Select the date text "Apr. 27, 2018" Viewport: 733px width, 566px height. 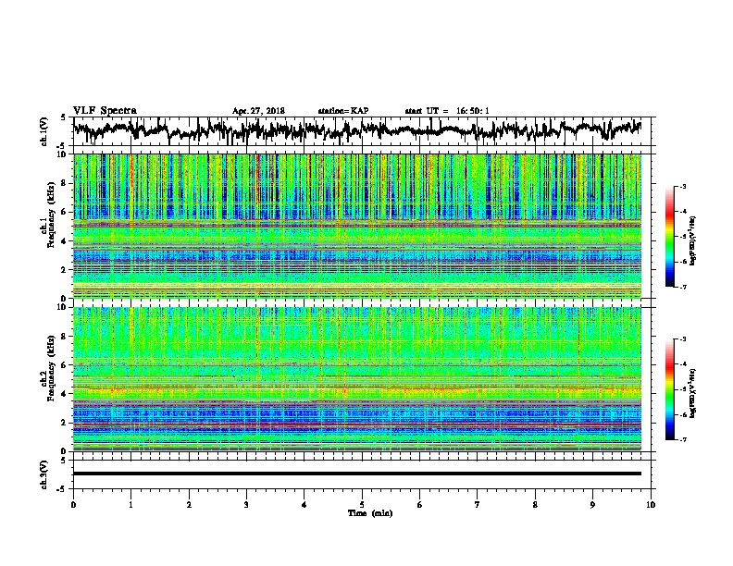click(258, 111)
